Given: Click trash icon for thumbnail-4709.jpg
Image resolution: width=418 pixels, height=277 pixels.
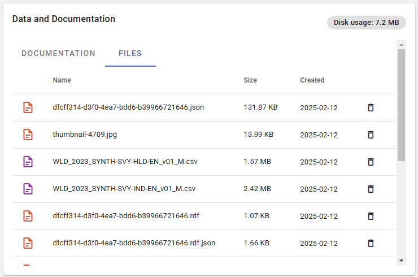Looking at the screenshot, I should coord(371,135).
